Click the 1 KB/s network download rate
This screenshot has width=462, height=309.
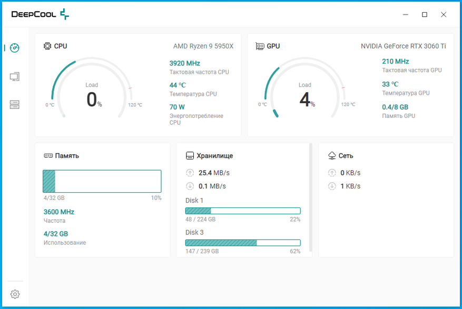click(350, 186)
